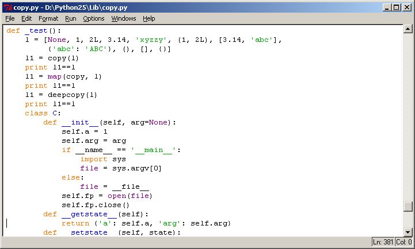This screenshot has height=249, width=415.
Task: Click the 'else:' keyword line
Action: click(73, 177)
